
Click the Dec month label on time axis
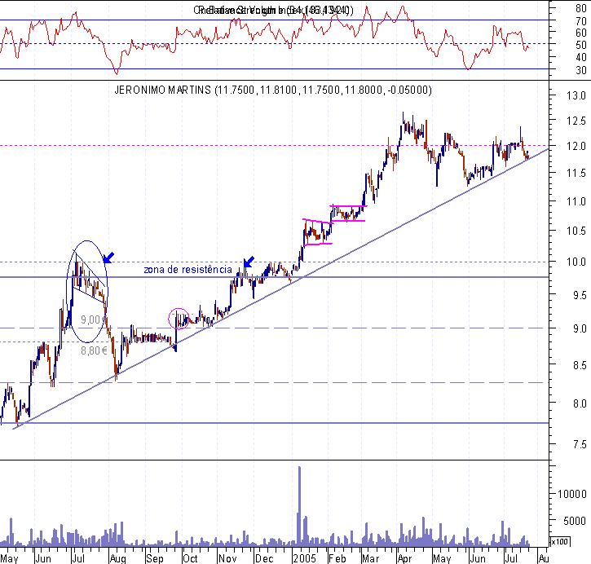coord(264,558)
